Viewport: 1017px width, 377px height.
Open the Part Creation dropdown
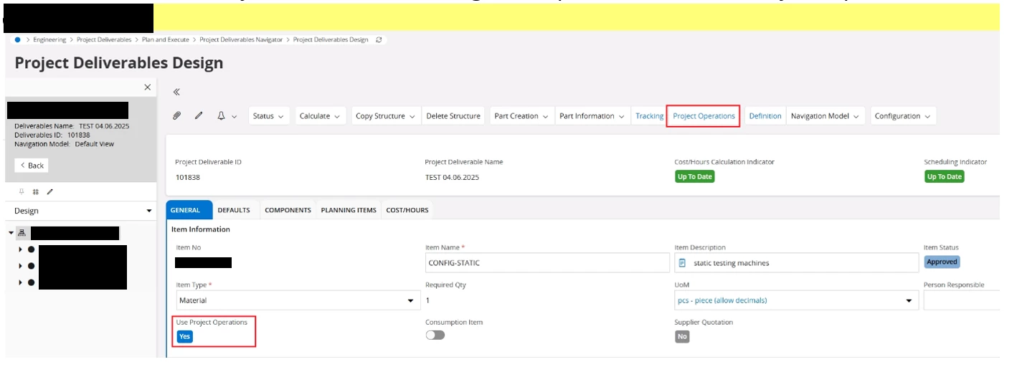(x=521, y=116)
